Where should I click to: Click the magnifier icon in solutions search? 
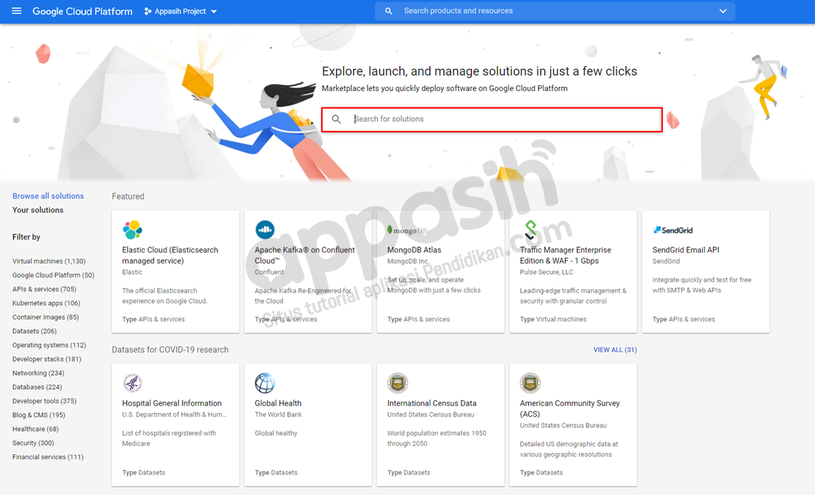(337, 119)
